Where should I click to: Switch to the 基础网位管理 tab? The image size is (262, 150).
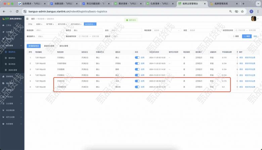[49, 46]
